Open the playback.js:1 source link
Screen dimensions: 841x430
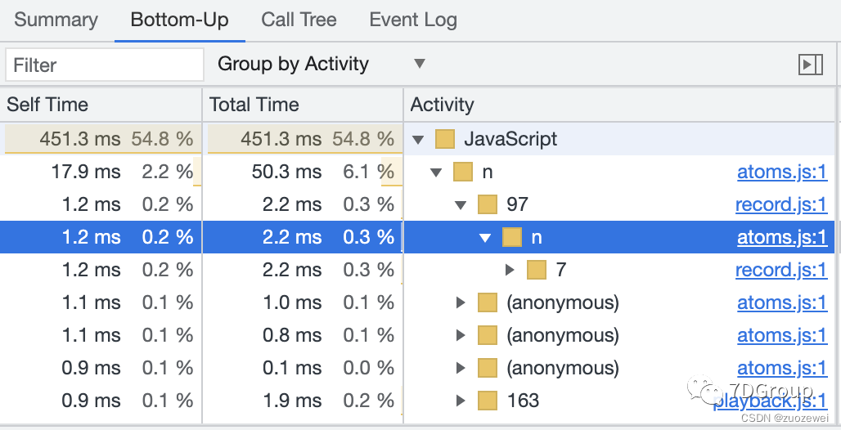tap(771, 401)
